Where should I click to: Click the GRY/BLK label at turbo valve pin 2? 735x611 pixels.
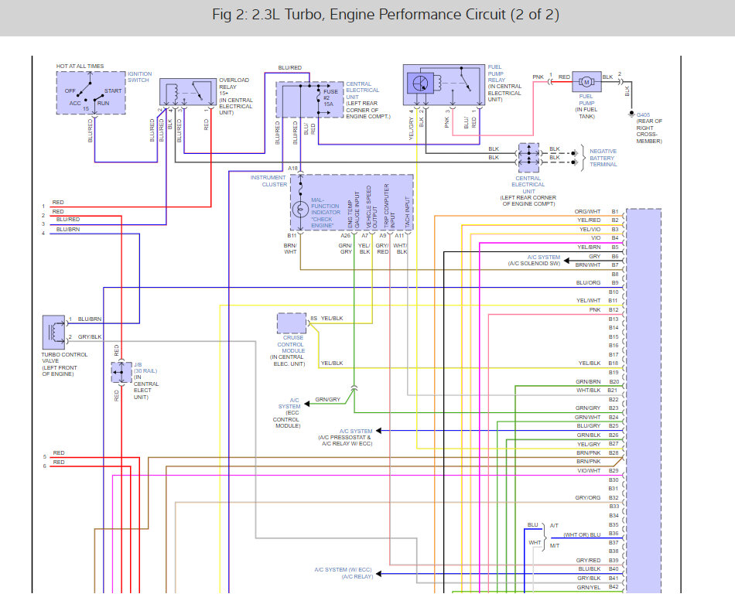coord(90,337)
